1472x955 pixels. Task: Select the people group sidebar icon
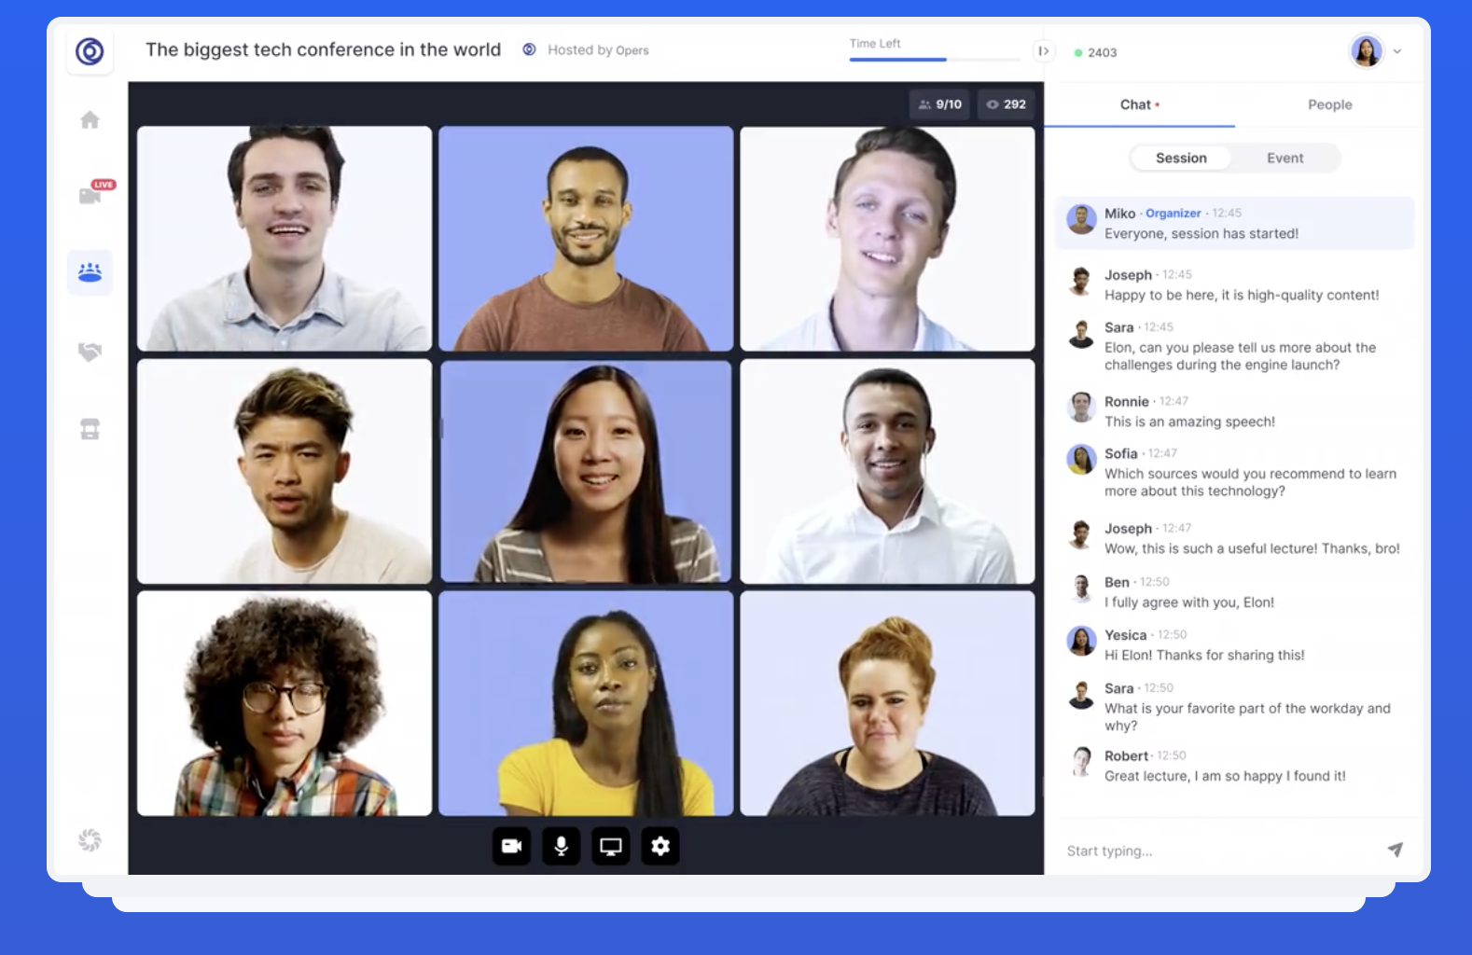(x=90, y=272)
